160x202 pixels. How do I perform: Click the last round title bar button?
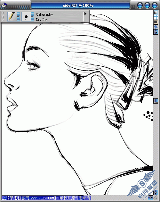155,5
